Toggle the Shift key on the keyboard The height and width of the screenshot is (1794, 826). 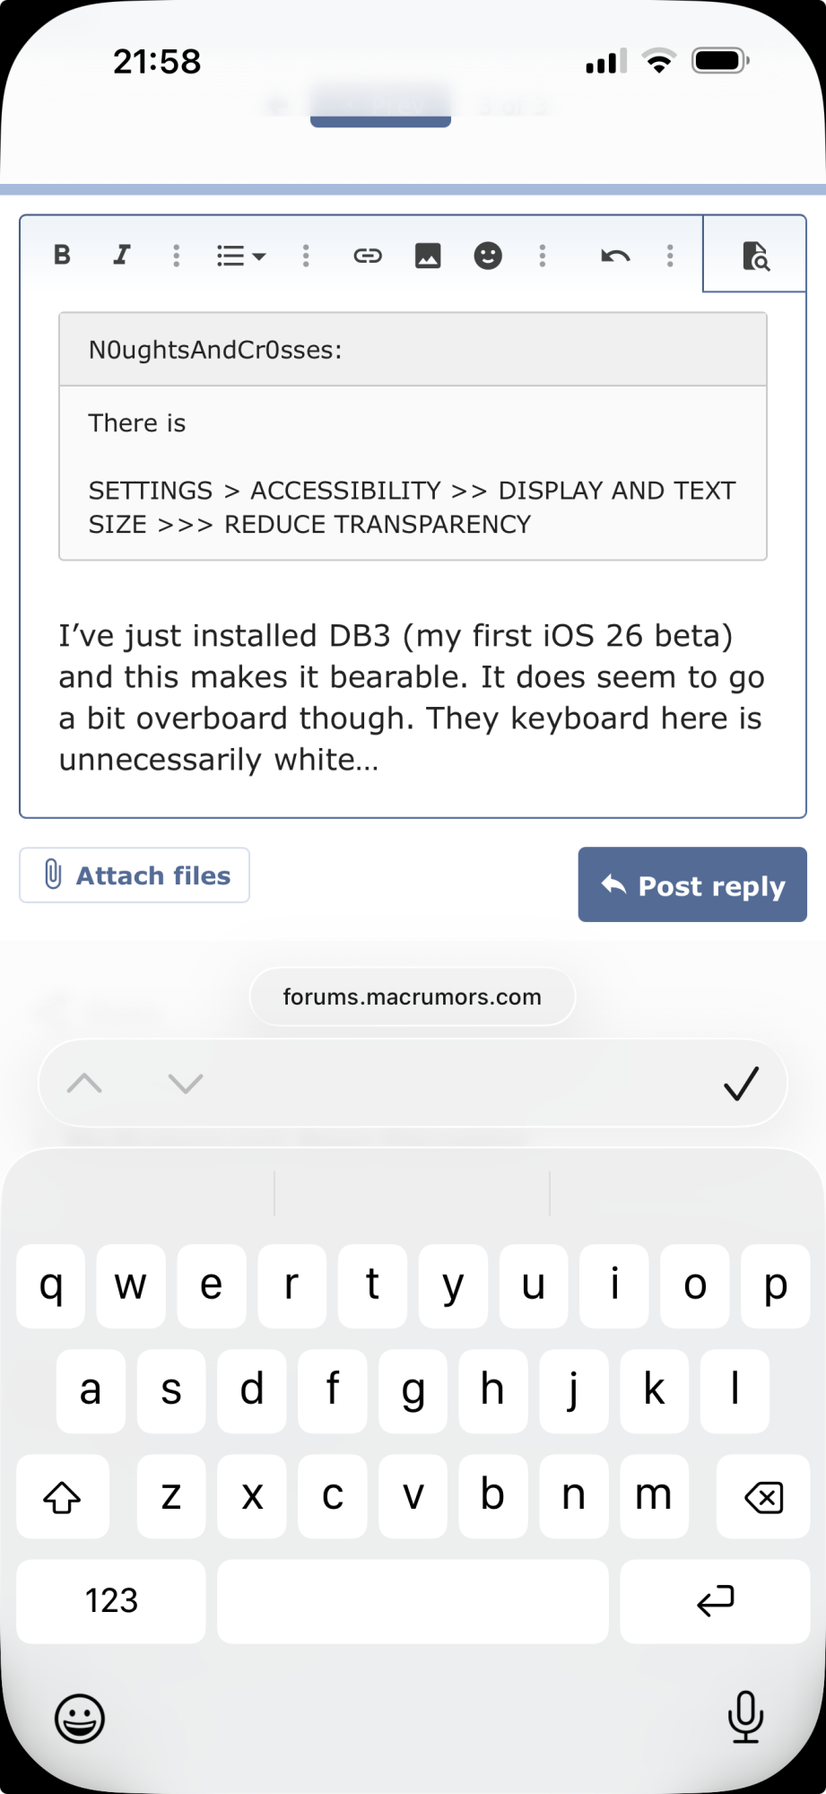click(x=62, y=1496)
